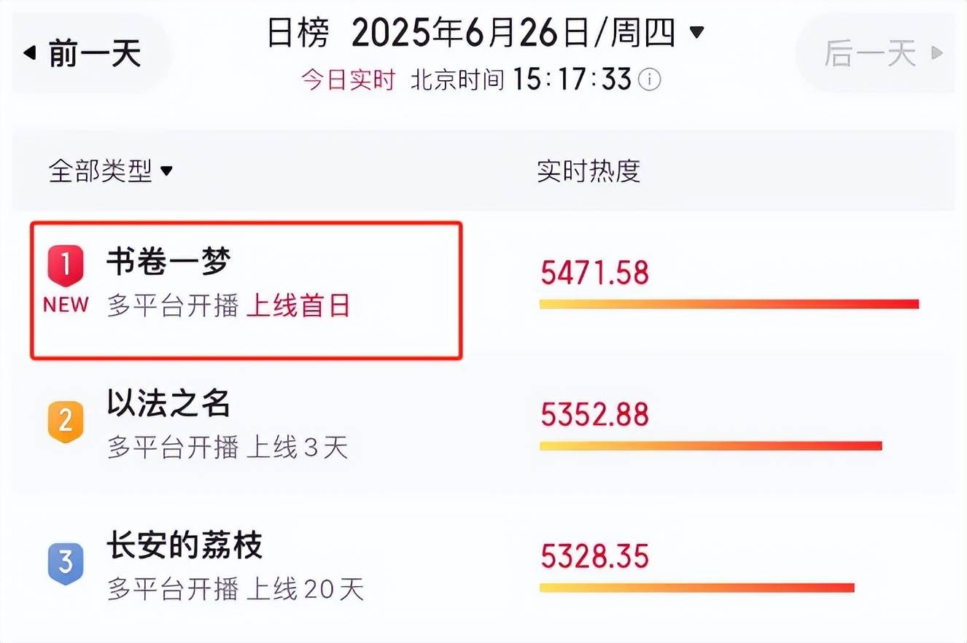Open the 以法之名 show title
Screen dimensions: 967x643
pos(168,402)
